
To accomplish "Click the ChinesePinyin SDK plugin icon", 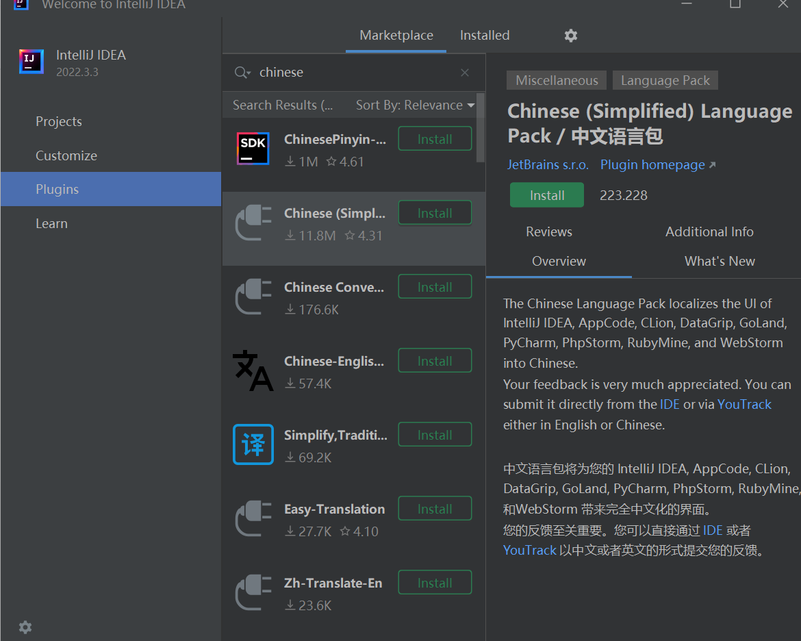I will click(253, 149).
